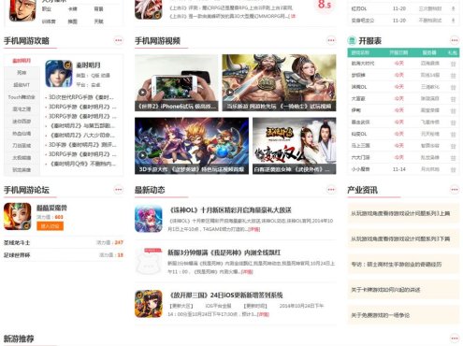Open more options icon beside 开服表
Viewport: 463px width, 346px height.
pyautogui.click(x=455, y=40)
